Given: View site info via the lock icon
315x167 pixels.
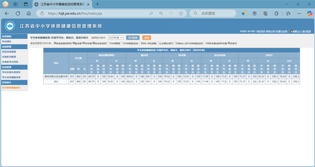Looking at the screenshot, I should click(42, 14).
